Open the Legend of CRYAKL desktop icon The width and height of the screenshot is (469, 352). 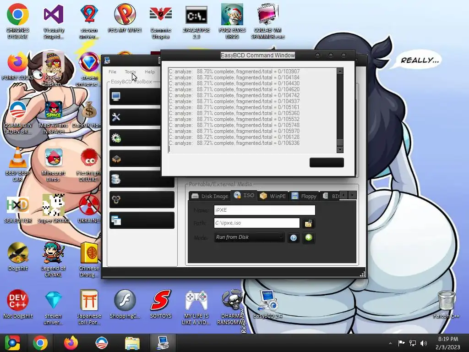53,260
